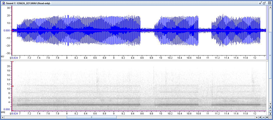The width and height of the screenshot is (273, 120).
Task: Fit the entire time axis in view
Action: pyautogui.click(x=267, y=117)
